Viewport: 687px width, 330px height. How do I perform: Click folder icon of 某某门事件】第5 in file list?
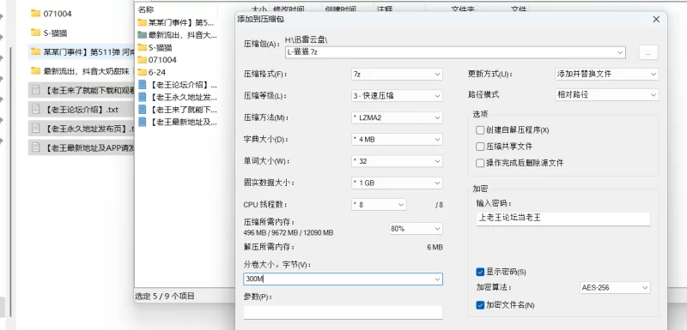point(142,22)
